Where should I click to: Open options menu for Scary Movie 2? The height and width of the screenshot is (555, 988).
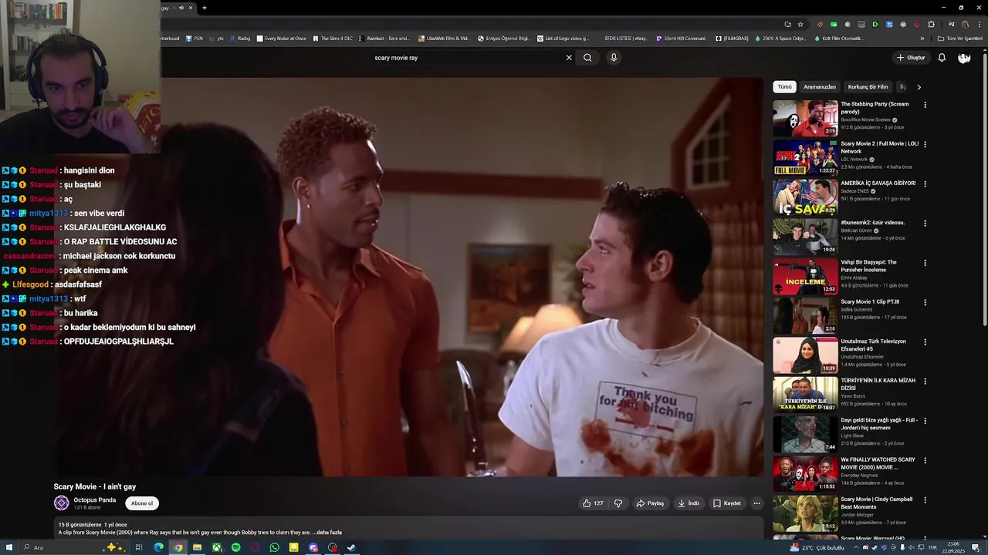[x=925, y=144]
